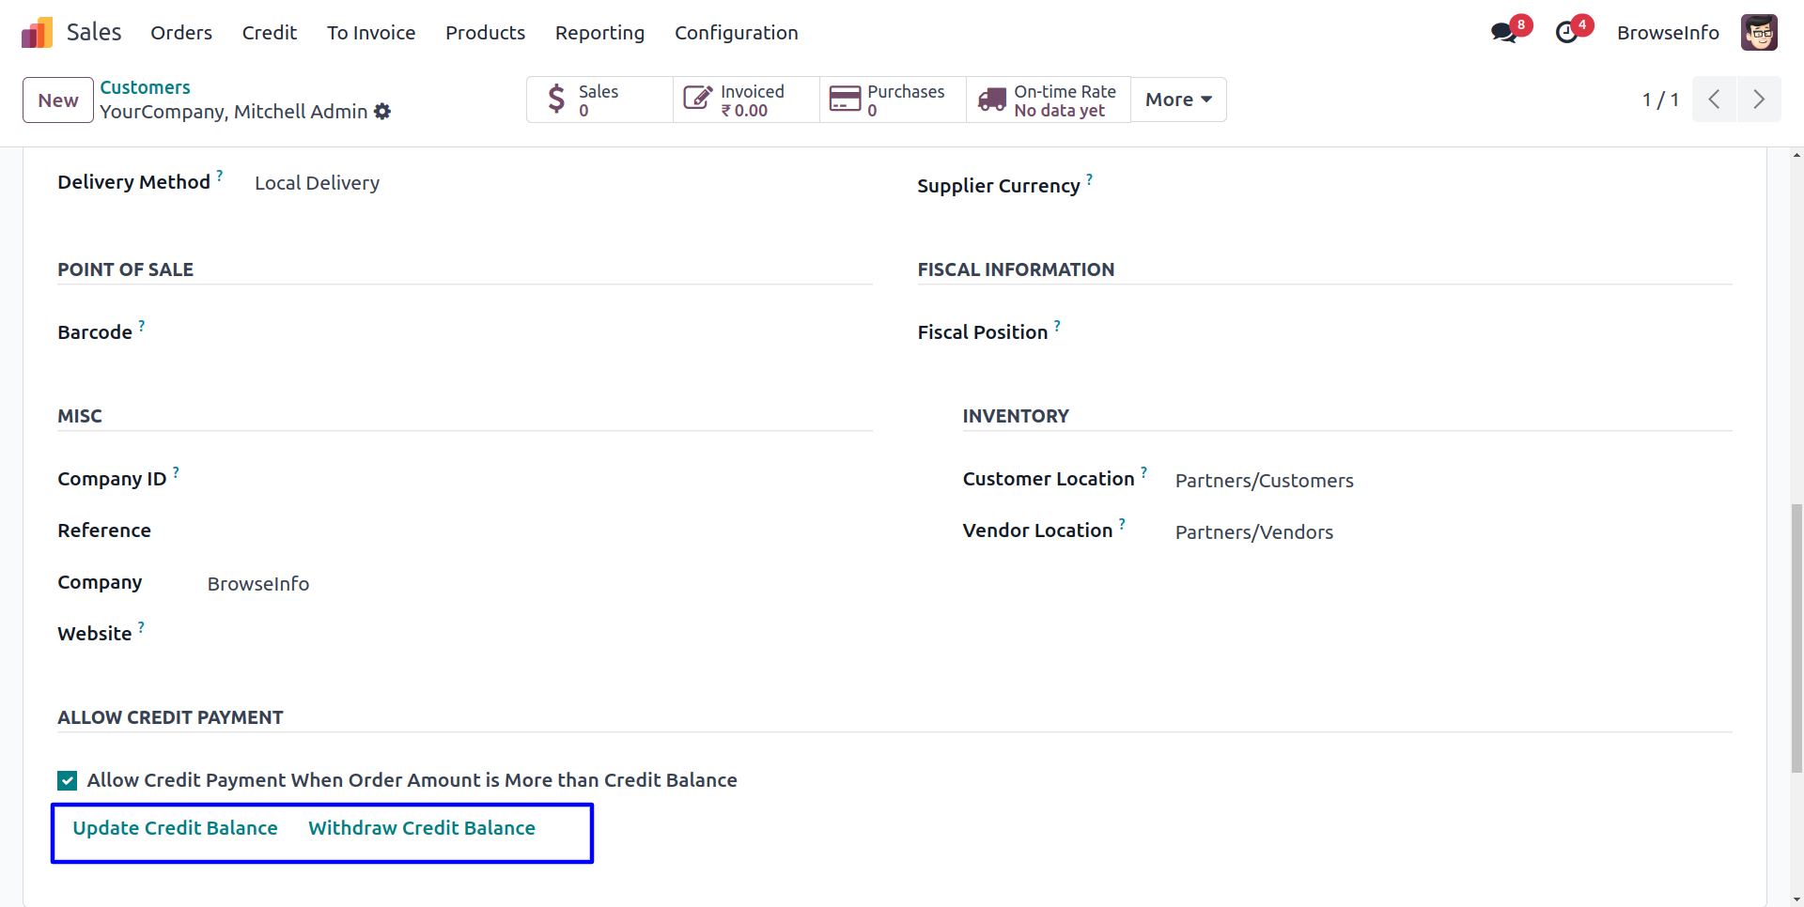Uncheck Allow Credit Payment checkbox
The height and width of the screenshot is (907, 1804).
68,781
